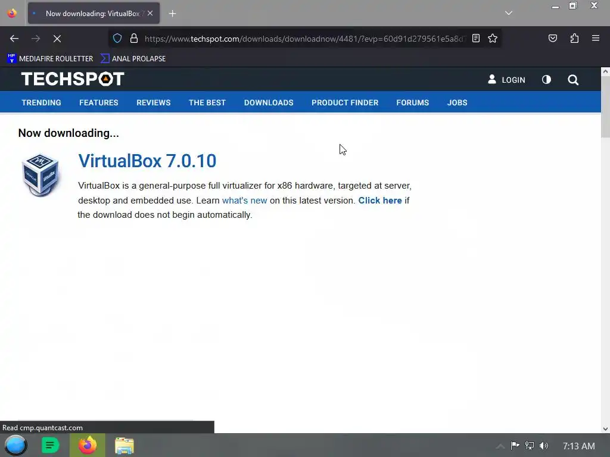Viewport: 610px width, 457px height.
Task: Click the TechSpot logo
Action: [x=73, y=79]
